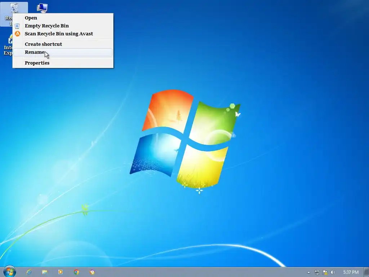This screenshot has width=369, height=277.
Task: Choose Open from the context menu
Action: click(x=63, y=18)
